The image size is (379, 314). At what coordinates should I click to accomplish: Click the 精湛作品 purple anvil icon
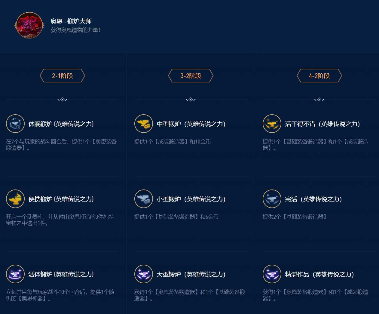coord(272,274)
